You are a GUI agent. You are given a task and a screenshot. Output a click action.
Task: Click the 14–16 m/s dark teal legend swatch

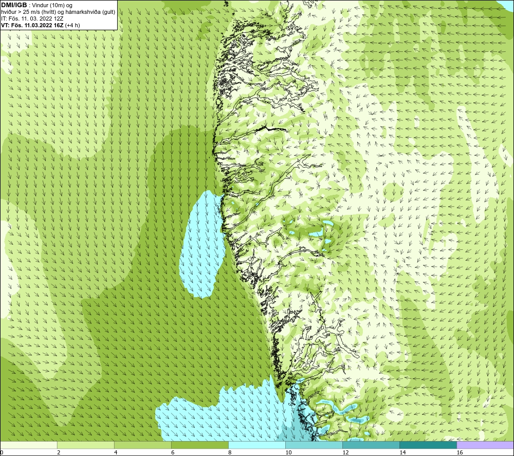[x=428, y=445]
